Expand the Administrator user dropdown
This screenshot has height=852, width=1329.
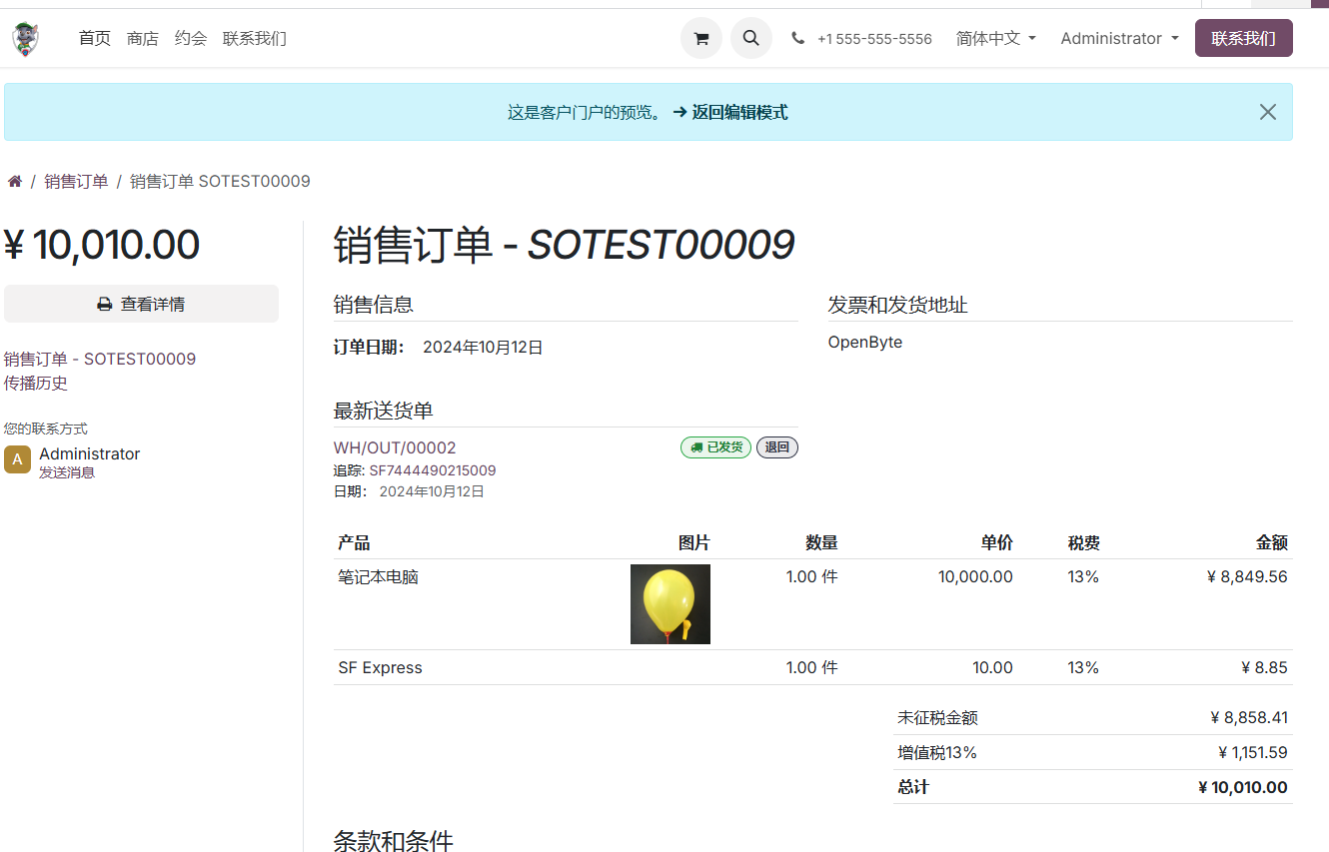tap(1120, 39)
